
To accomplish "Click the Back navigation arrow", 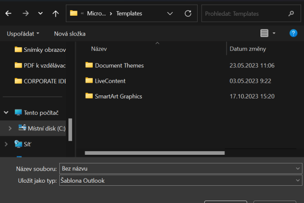I will [x=8, y=13].
